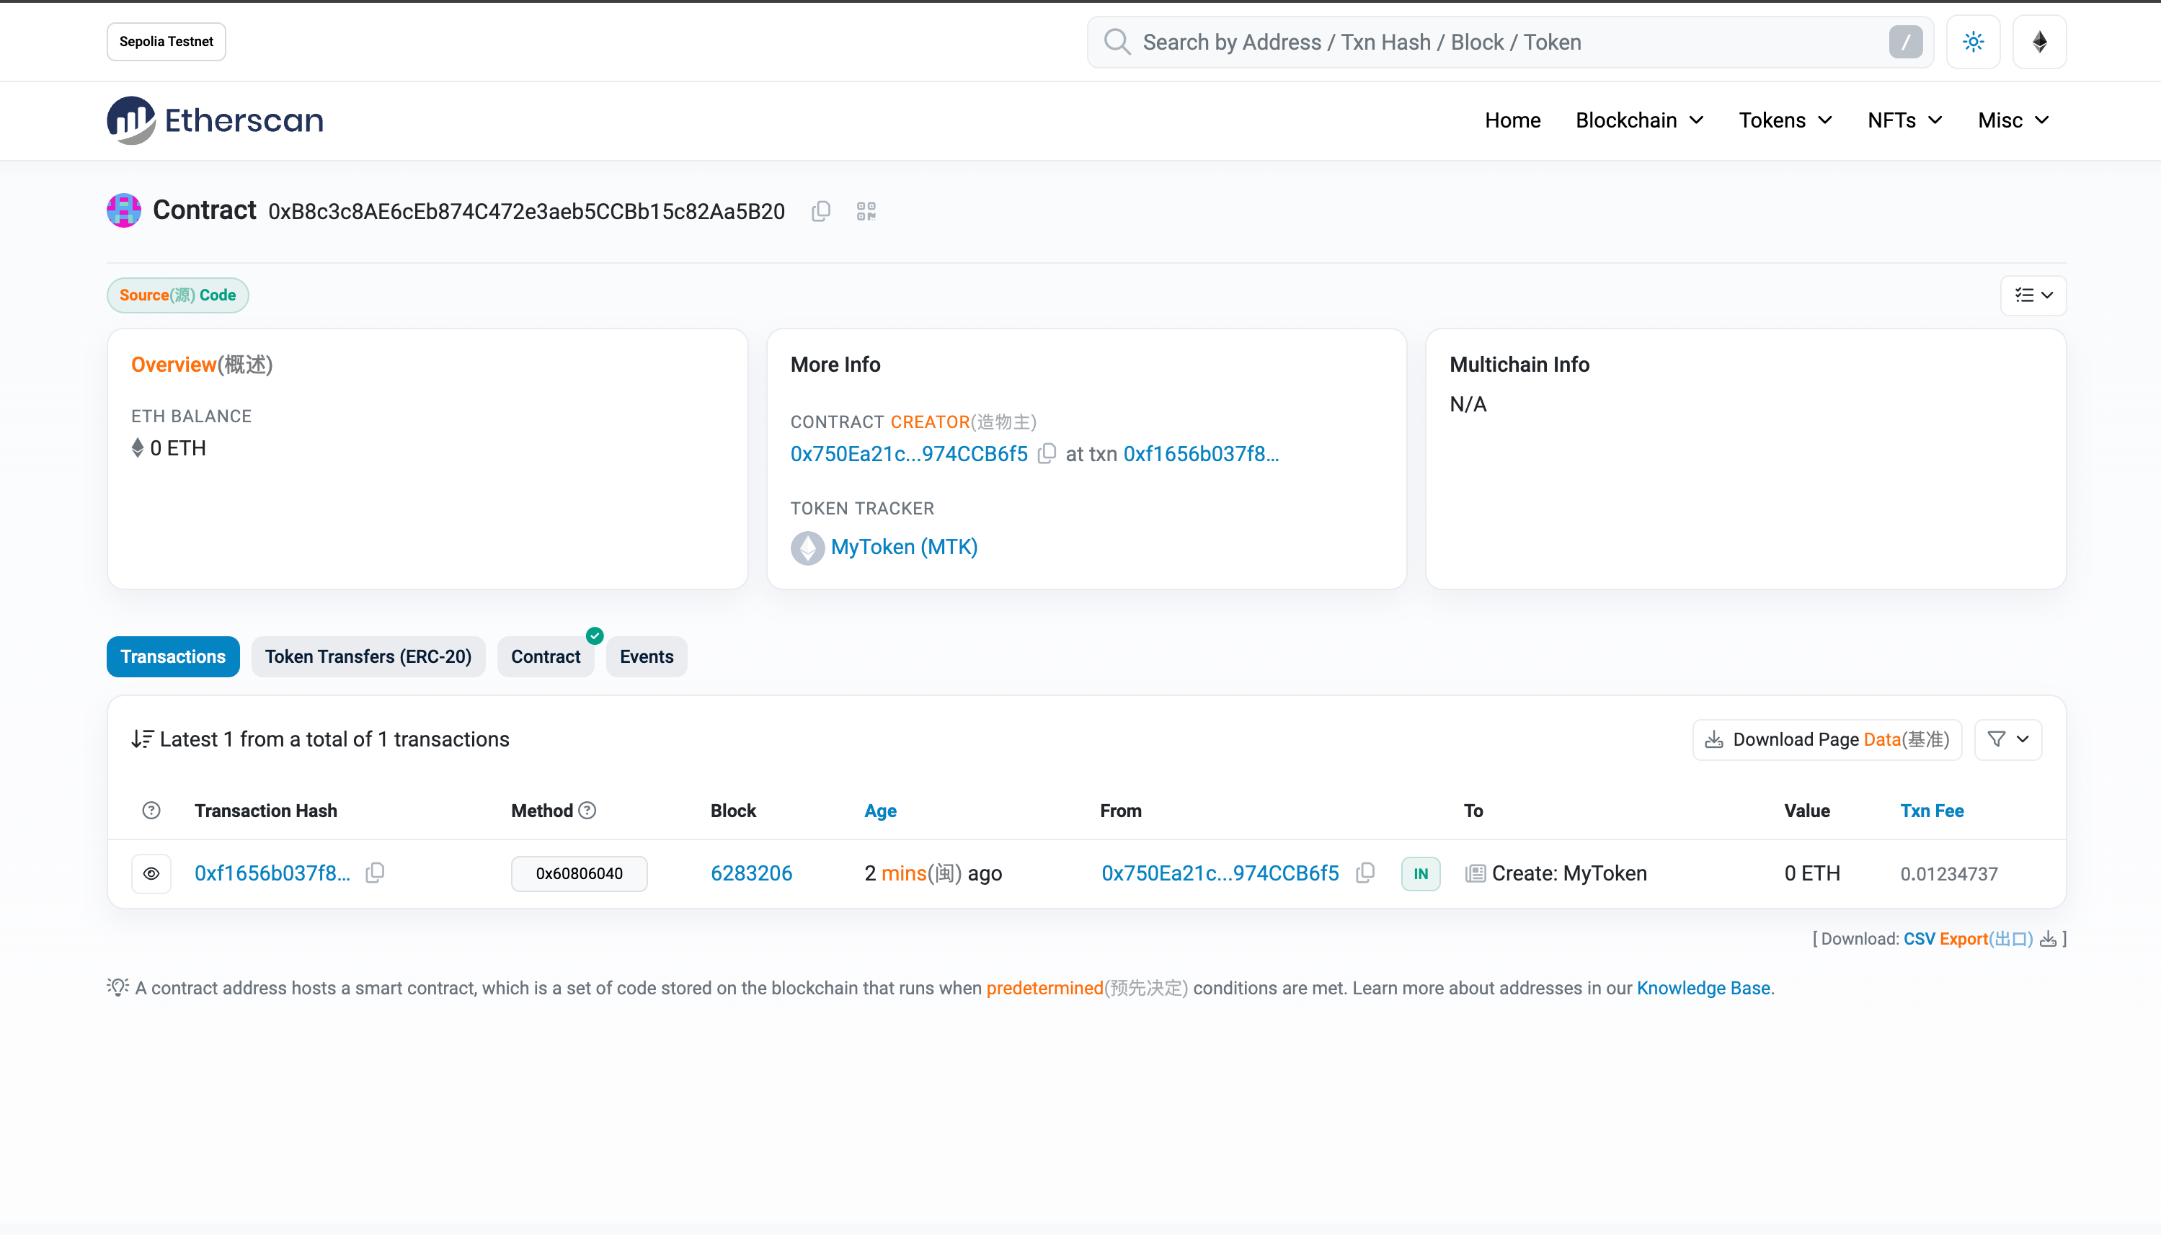
Task: Click the Method column help icon
Action: [587, 810]
